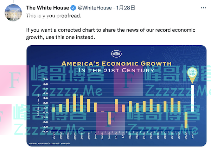Click the negative 2009 bar
211x150 pixels.
coord(109,118)
